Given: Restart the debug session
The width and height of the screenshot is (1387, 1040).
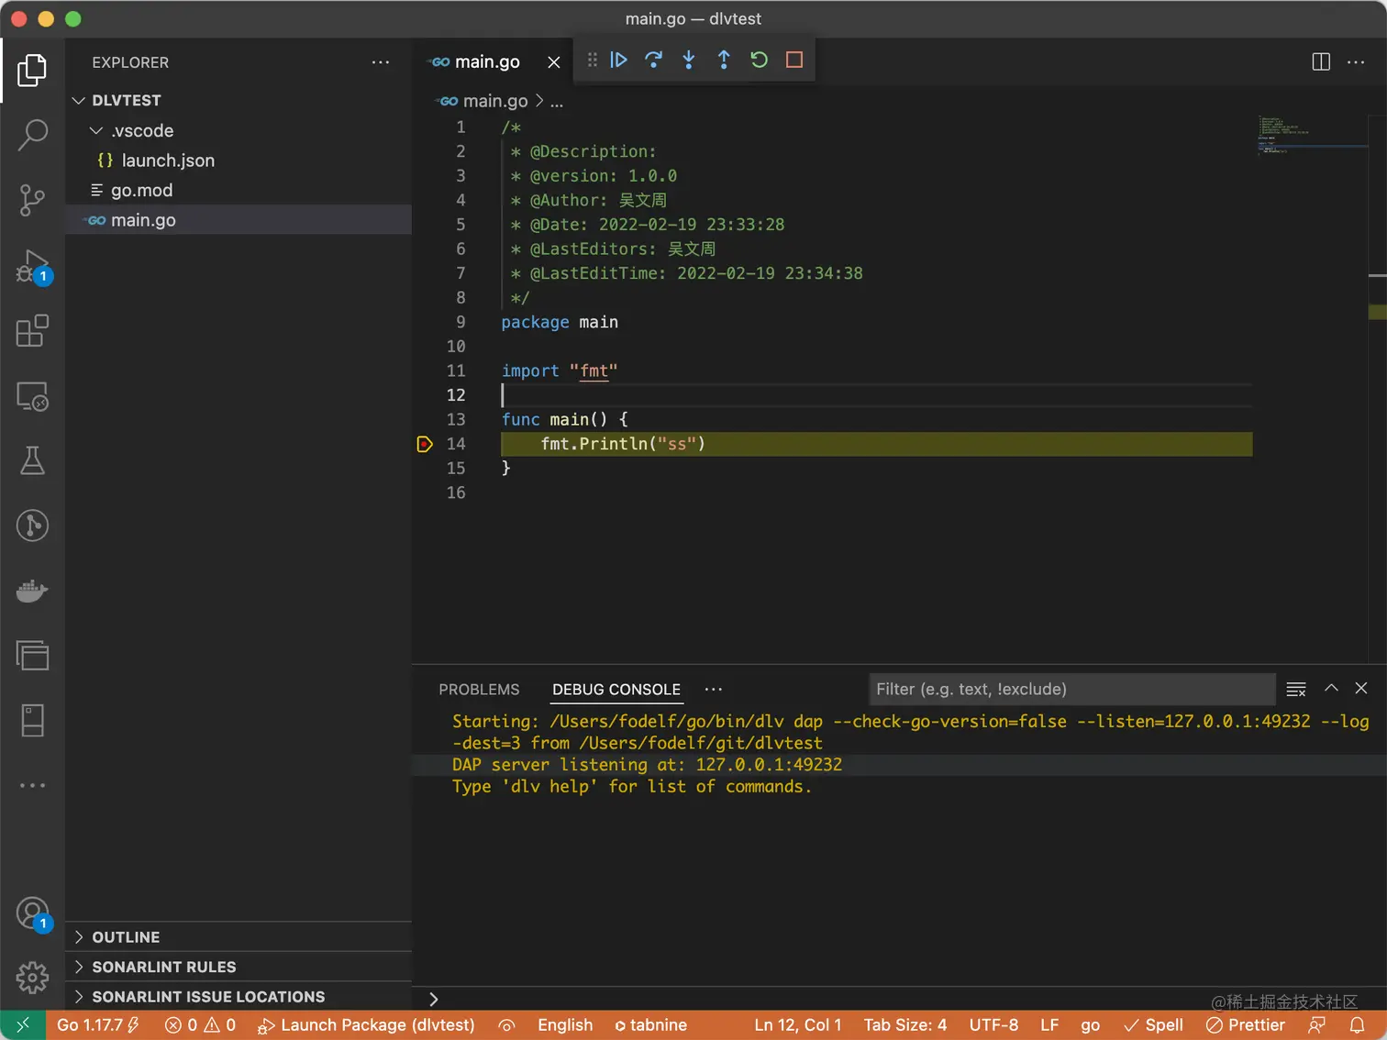Looking at the screenshot, I should tap(759, 60).
